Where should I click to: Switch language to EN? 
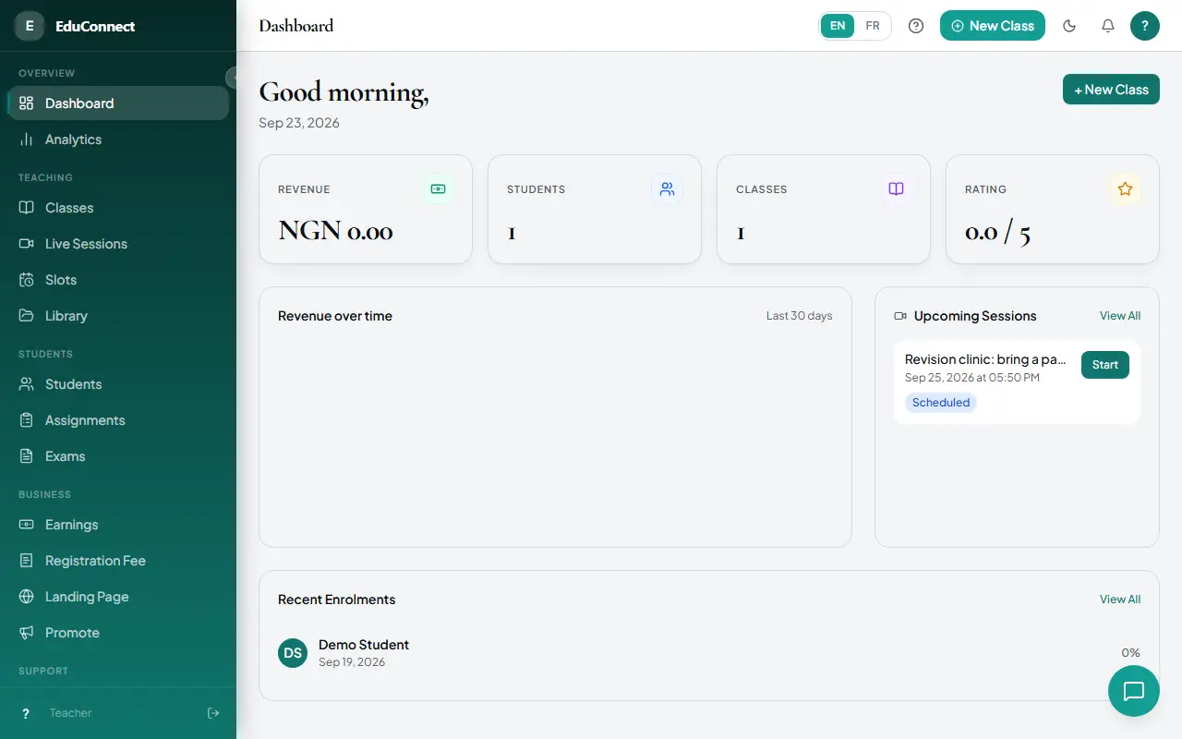(838, 26)
